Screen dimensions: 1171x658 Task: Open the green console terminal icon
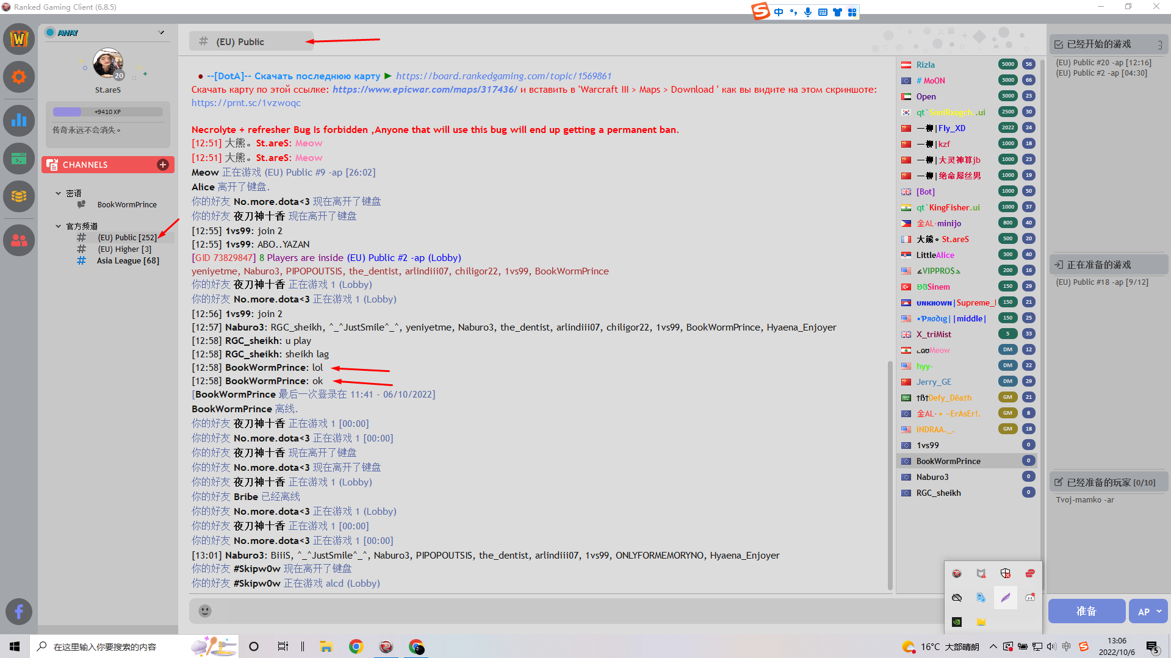click(x=19, y=159)
